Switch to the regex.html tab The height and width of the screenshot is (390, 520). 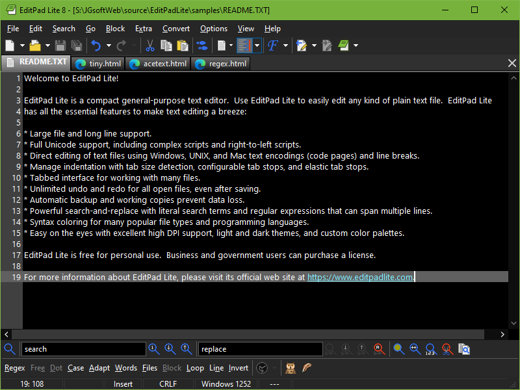tap(221, 64)
